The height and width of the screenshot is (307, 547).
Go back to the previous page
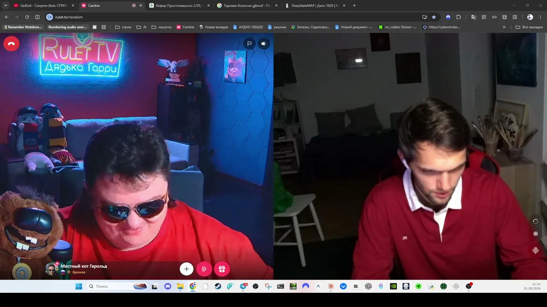tap(6, 17)
